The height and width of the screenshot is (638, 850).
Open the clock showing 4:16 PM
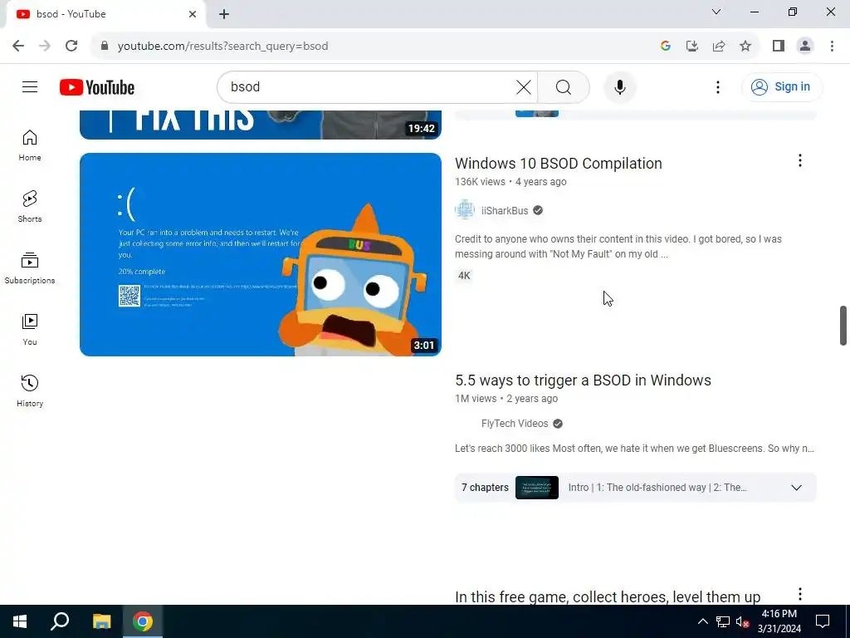click(x=779, y=621)
